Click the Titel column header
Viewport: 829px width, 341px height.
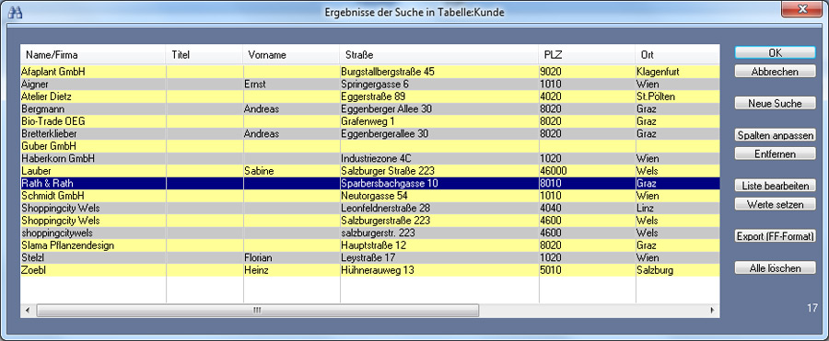click(204, 55)
